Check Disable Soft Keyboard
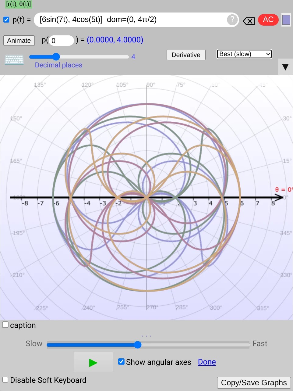Image resolution: width=293 pixels, height=391 pixels. coord(5,380)
